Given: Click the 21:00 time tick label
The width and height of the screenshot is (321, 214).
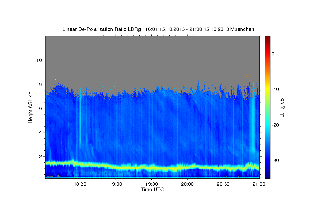Looking at the screenshot, I should tap(259, 184).
